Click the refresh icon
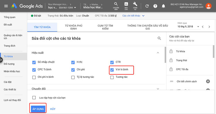 coord(147,6)
